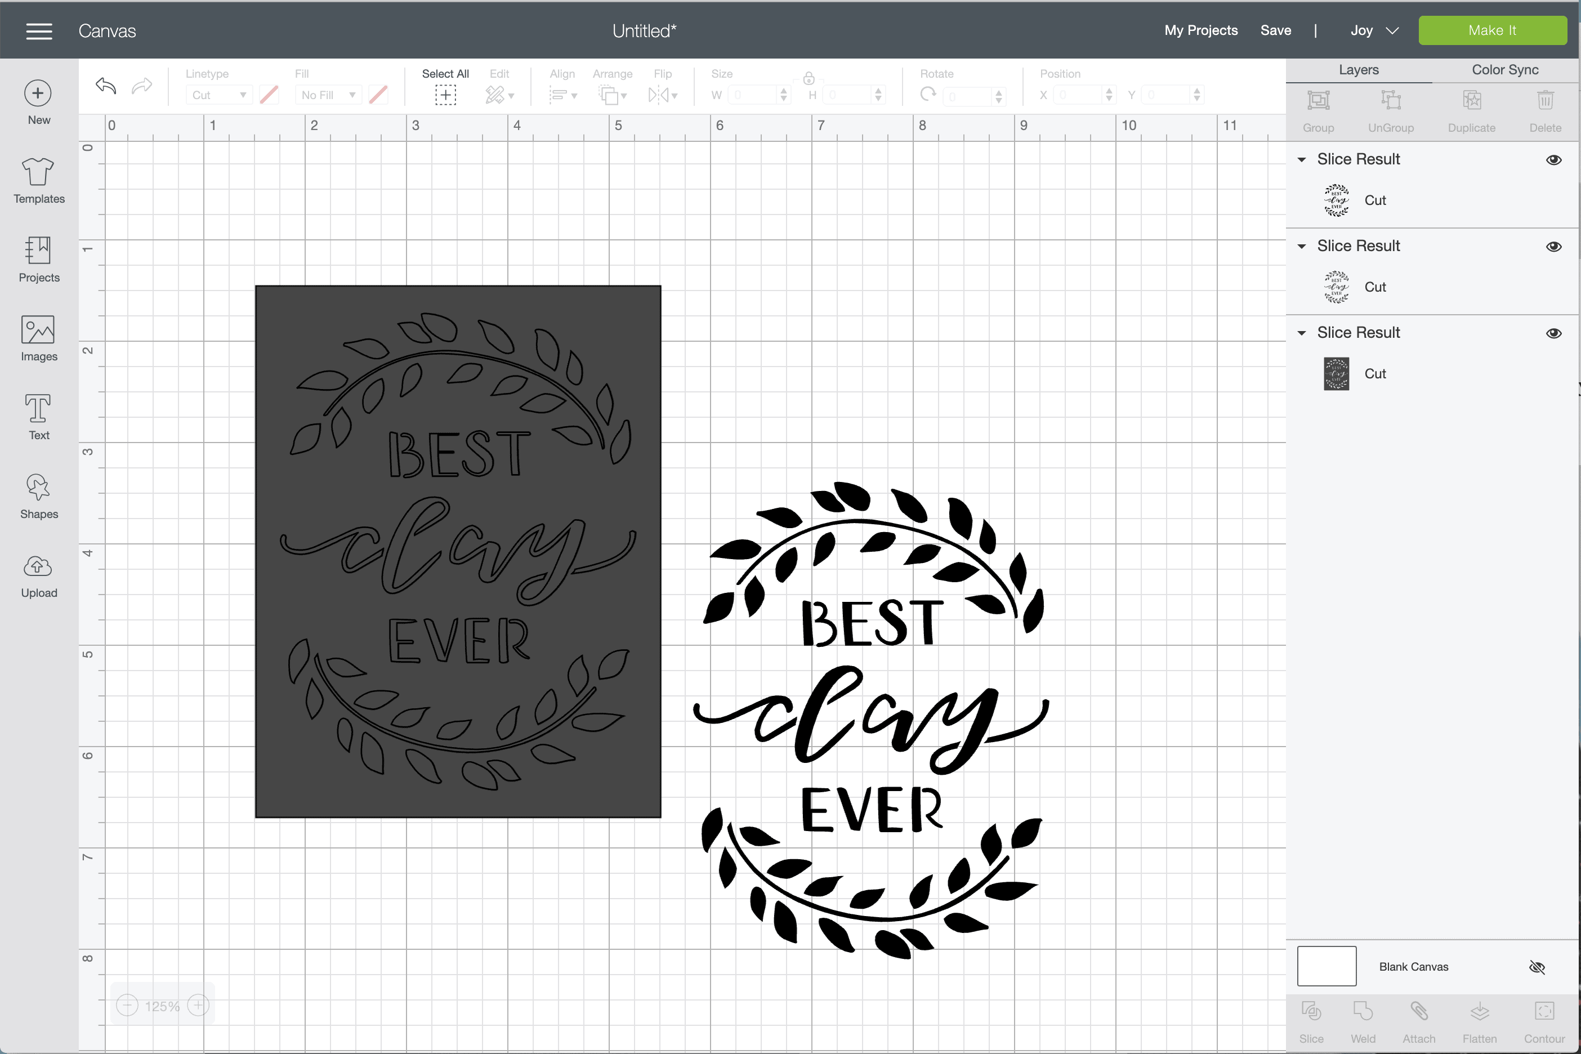
Task: Click the Select All icon
Action: (x=445, y=95)
